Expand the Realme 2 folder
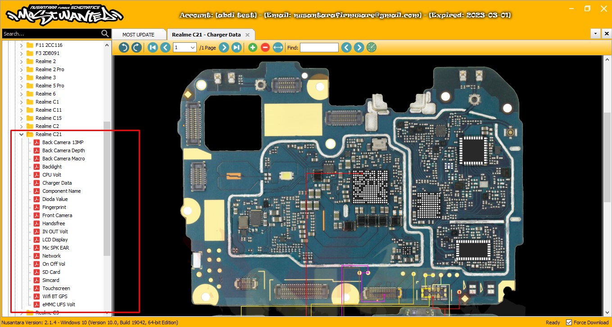 pos(21,61)
